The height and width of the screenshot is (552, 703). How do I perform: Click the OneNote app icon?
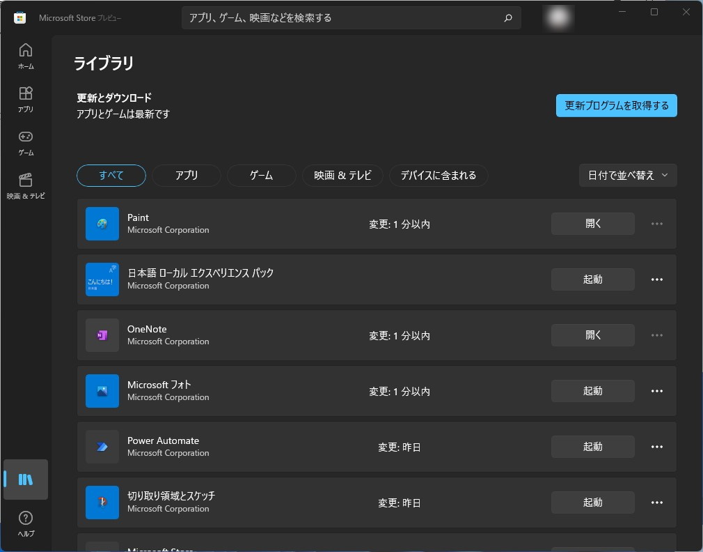point(102,335)
